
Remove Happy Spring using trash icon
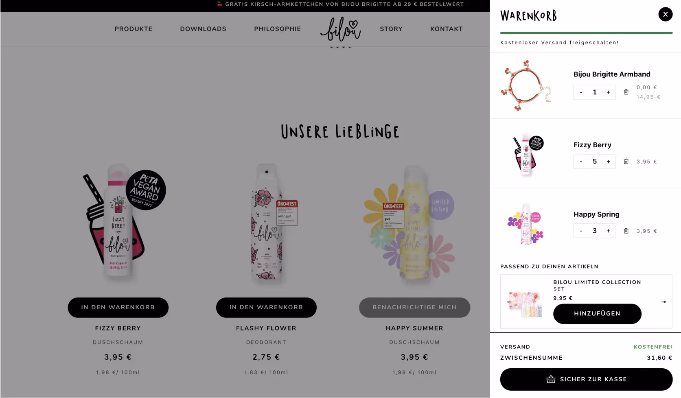(x=626, y=231)
